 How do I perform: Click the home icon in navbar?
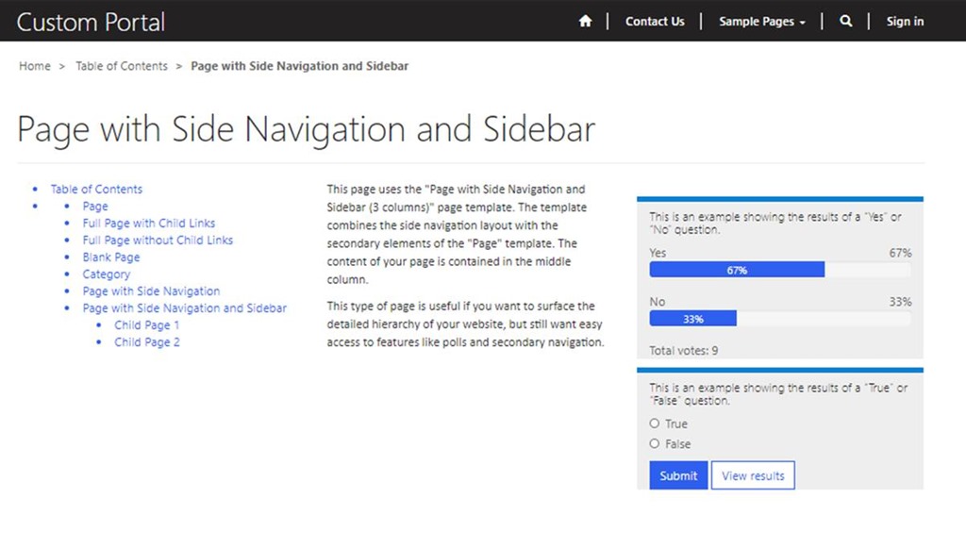[585, 22]
